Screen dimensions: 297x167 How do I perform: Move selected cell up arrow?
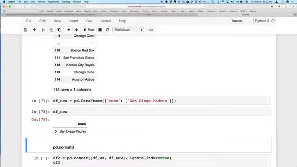pyautogui.click(x=69, y=30)
